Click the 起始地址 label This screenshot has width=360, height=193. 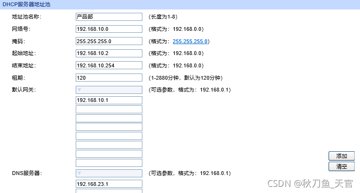click(x=24, y=53)
